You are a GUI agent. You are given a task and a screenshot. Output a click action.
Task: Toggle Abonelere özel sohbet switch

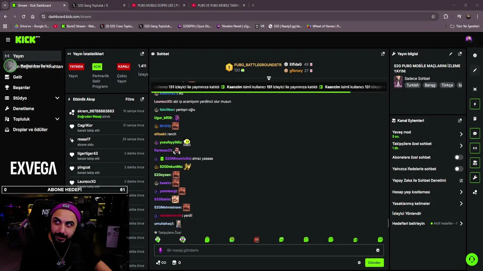point(458,157)
